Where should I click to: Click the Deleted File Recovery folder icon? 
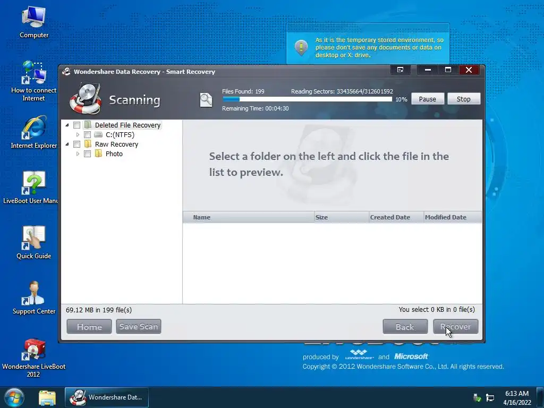88,125
